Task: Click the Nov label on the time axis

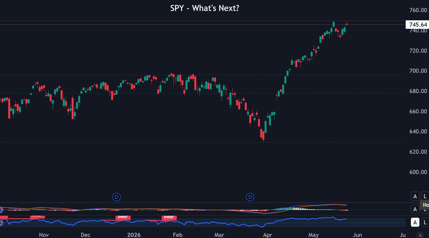Action: 44,235
